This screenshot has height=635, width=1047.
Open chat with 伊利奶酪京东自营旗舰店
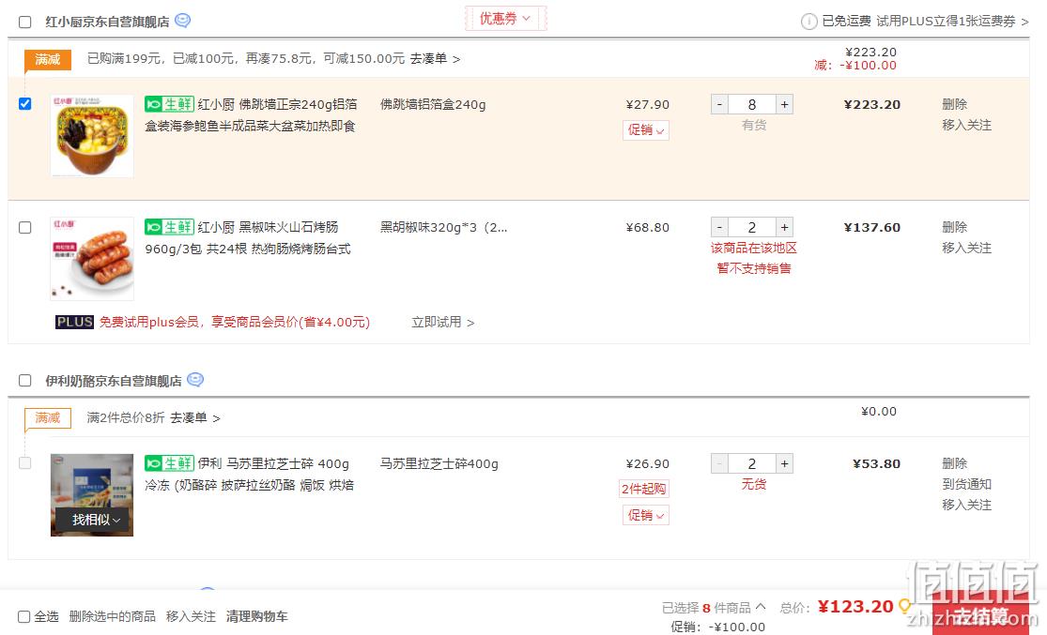[195, 380]
